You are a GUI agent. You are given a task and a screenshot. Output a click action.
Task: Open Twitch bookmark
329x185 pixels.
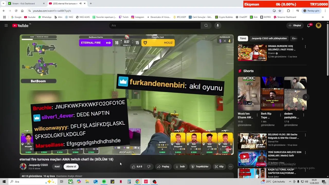click(124, 17)
